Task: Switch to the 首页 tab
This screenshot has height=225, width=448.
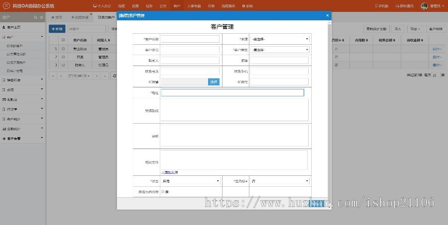Action: click(x=57, y=17)
